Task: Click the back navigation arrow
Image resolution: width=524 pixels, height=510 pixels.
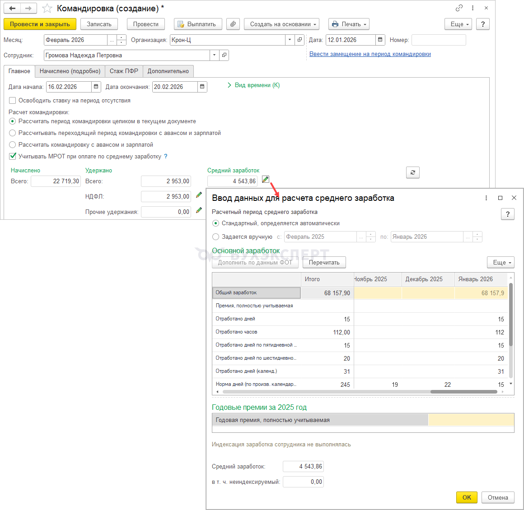Action: point(12,9)
